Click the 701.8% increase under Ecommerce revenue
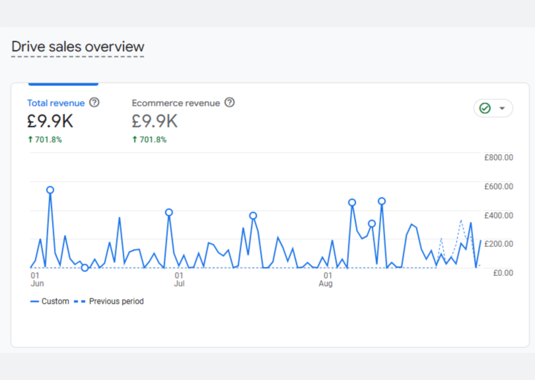535x380 pixels. pyautogui.click(x=149, y=140)
